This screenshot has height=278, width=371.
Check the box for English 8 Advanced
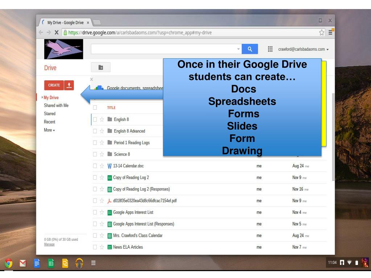95,131
